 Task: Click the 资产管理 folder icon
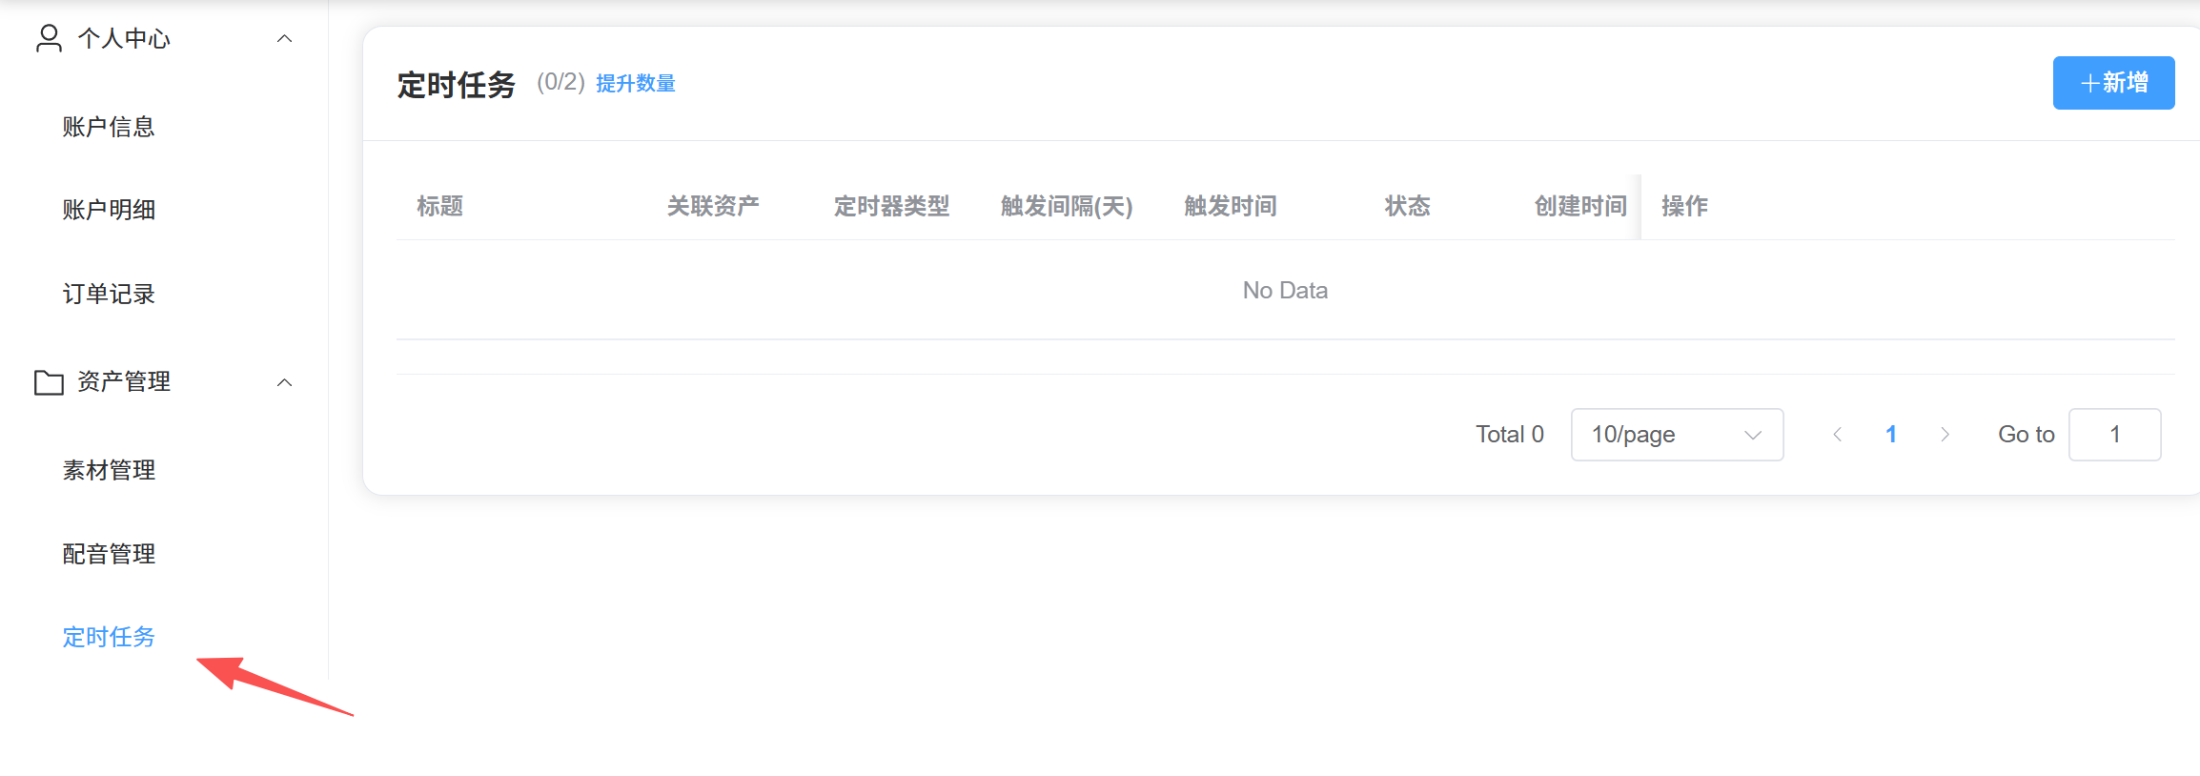(x=49, y=382)
